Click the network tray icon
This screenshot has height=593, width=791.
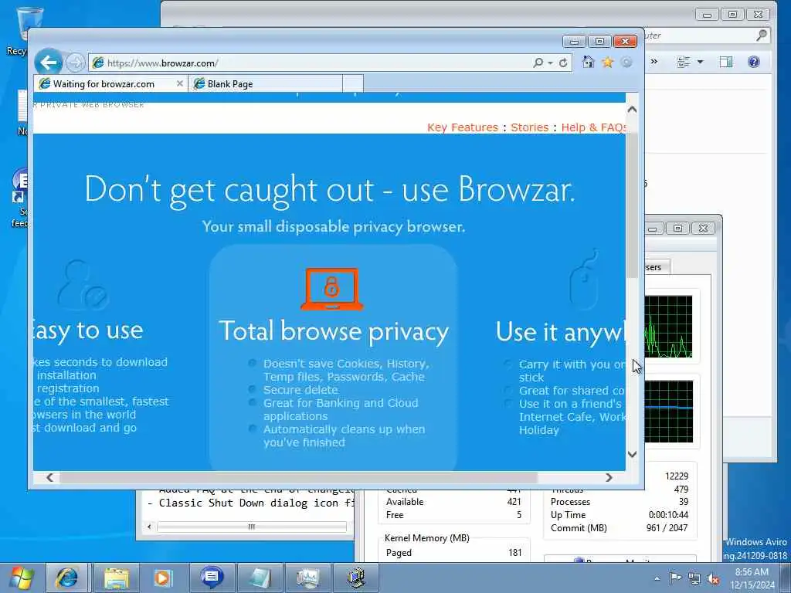[694, 578]
